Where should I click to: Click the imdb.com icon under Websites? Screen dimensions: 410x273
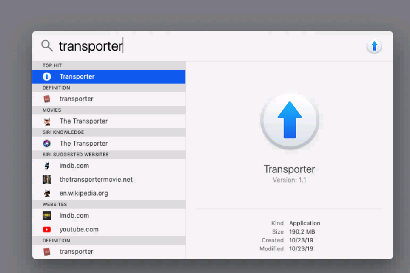click(x=47, y=216)
